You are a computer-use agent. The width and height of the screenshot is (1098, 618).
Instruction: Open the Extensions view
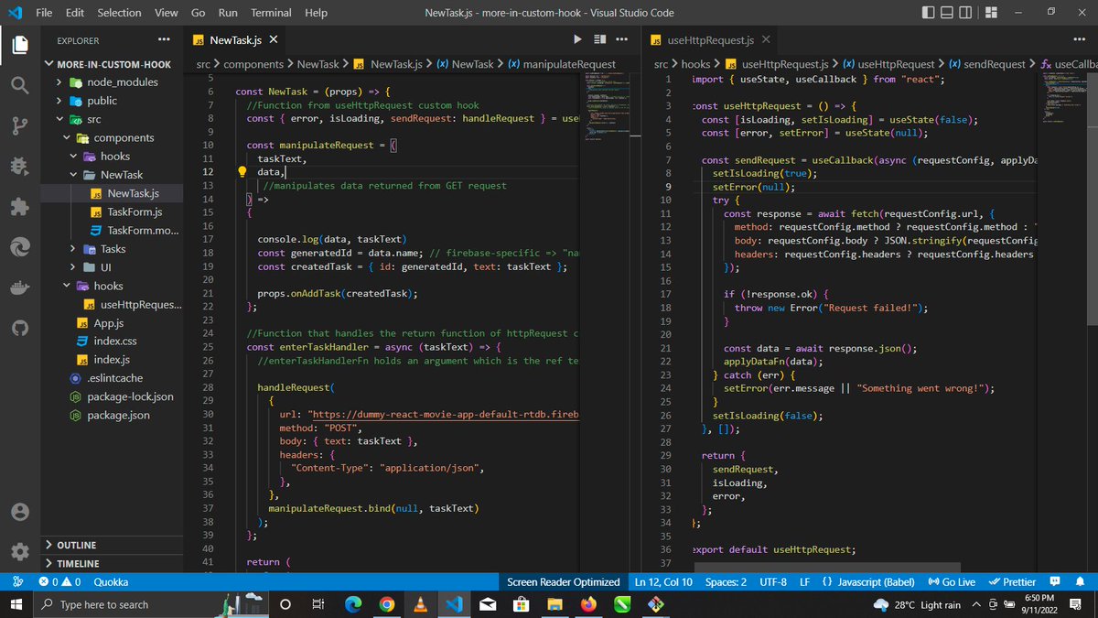click(20, 207)
